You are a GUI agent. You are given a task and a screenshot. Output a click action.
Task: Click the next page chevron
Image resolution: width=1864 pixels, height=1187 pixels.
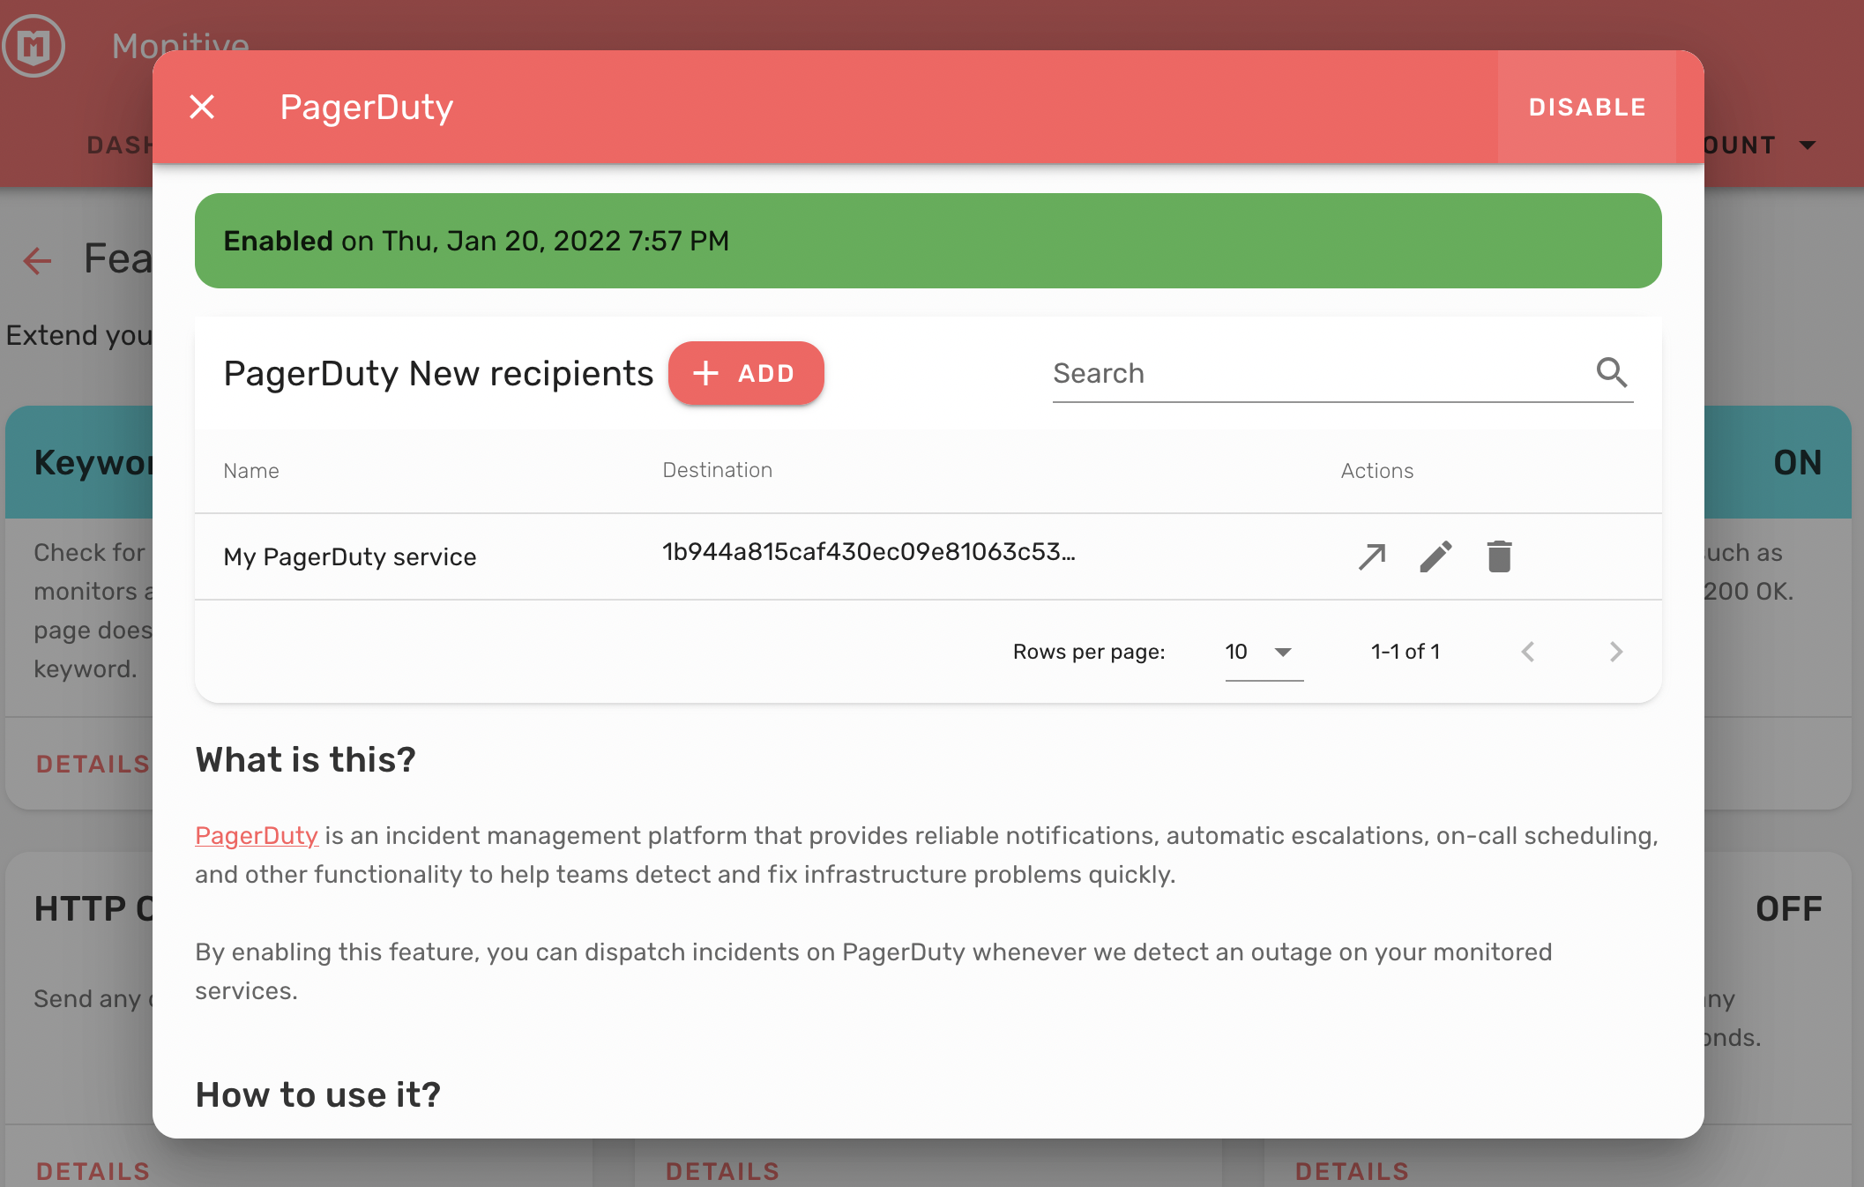[x=1615, y=652]
